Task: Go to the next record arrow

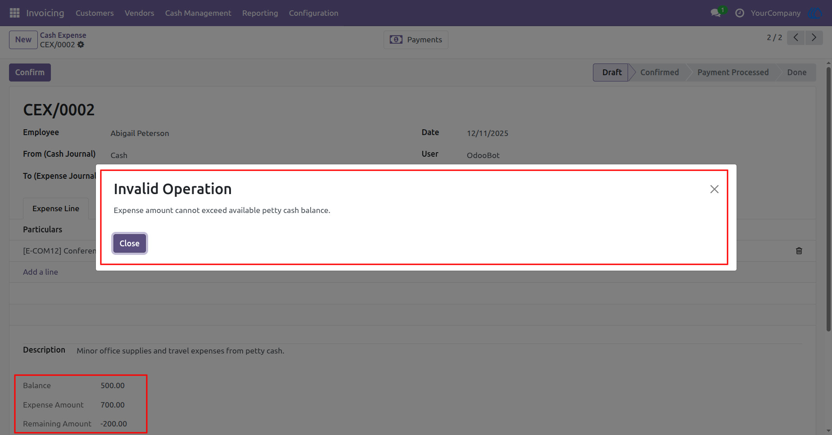Action: tap(814, 37)
